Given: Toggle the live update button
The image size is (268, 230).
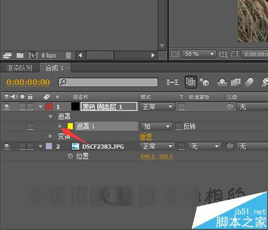Looking at the screenshot, I should click(x=191, y=82).
